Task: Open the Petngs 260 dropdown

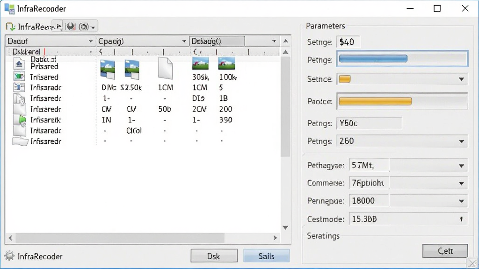Action: click(x=461, y=141)
